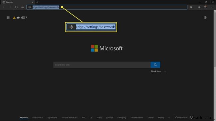Show more feed categories ellipsis
Image resolution: width=216 pixels, height=121 pixels.
pos(169,117)
